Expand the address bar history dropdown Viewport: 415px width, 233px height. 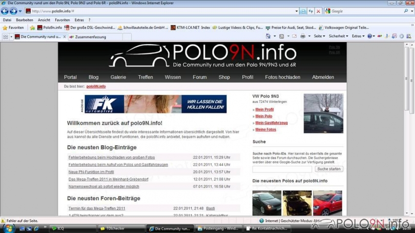click(296, 11)
